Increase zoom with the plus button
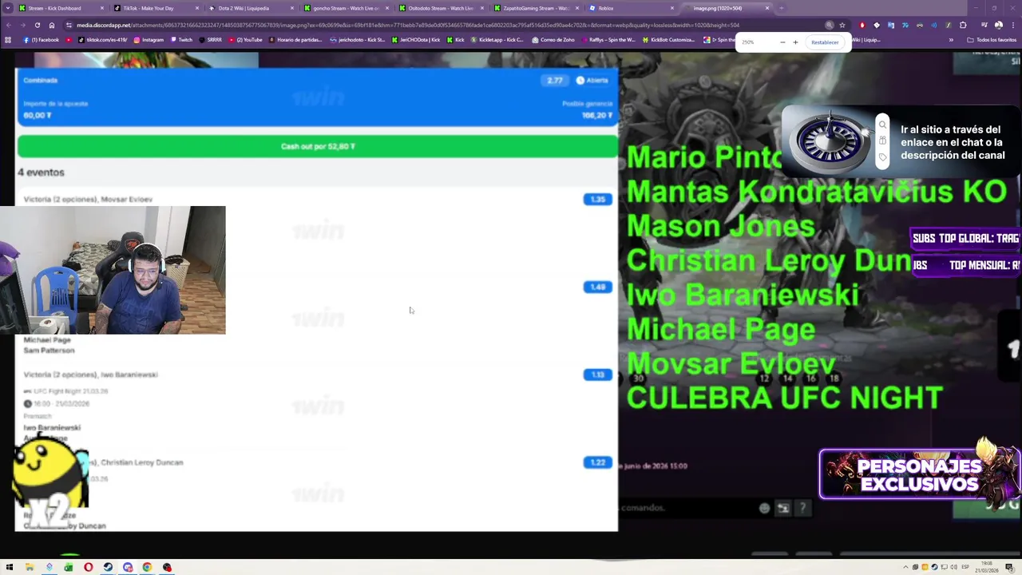1022x575 pixels. click(x=795, y=42)
